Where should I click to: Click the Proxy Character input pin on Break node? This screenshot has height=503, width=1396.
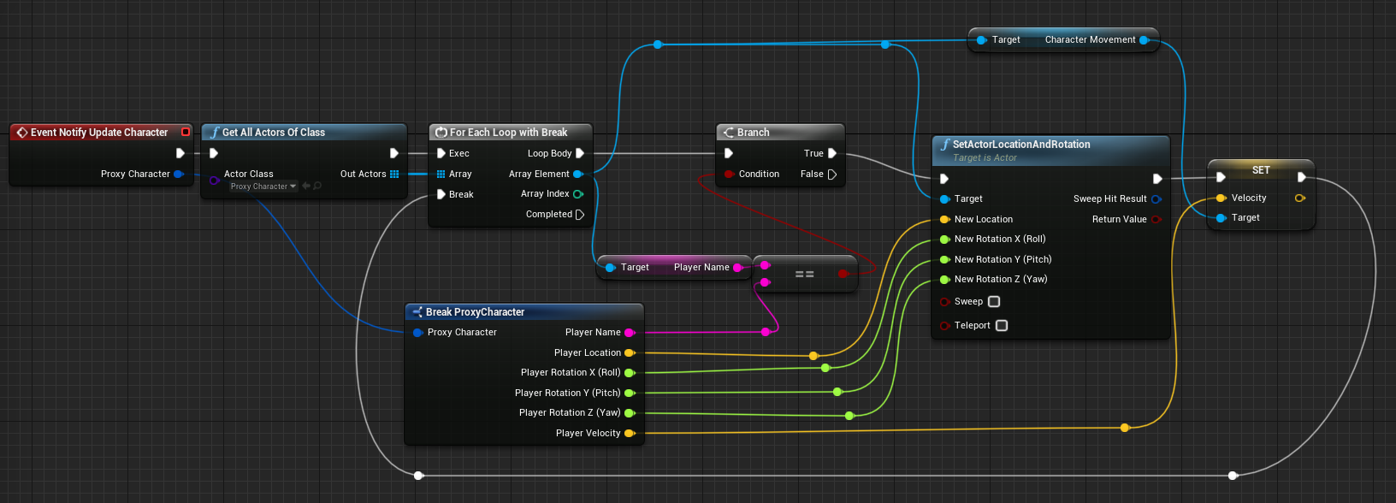(417, 332)
